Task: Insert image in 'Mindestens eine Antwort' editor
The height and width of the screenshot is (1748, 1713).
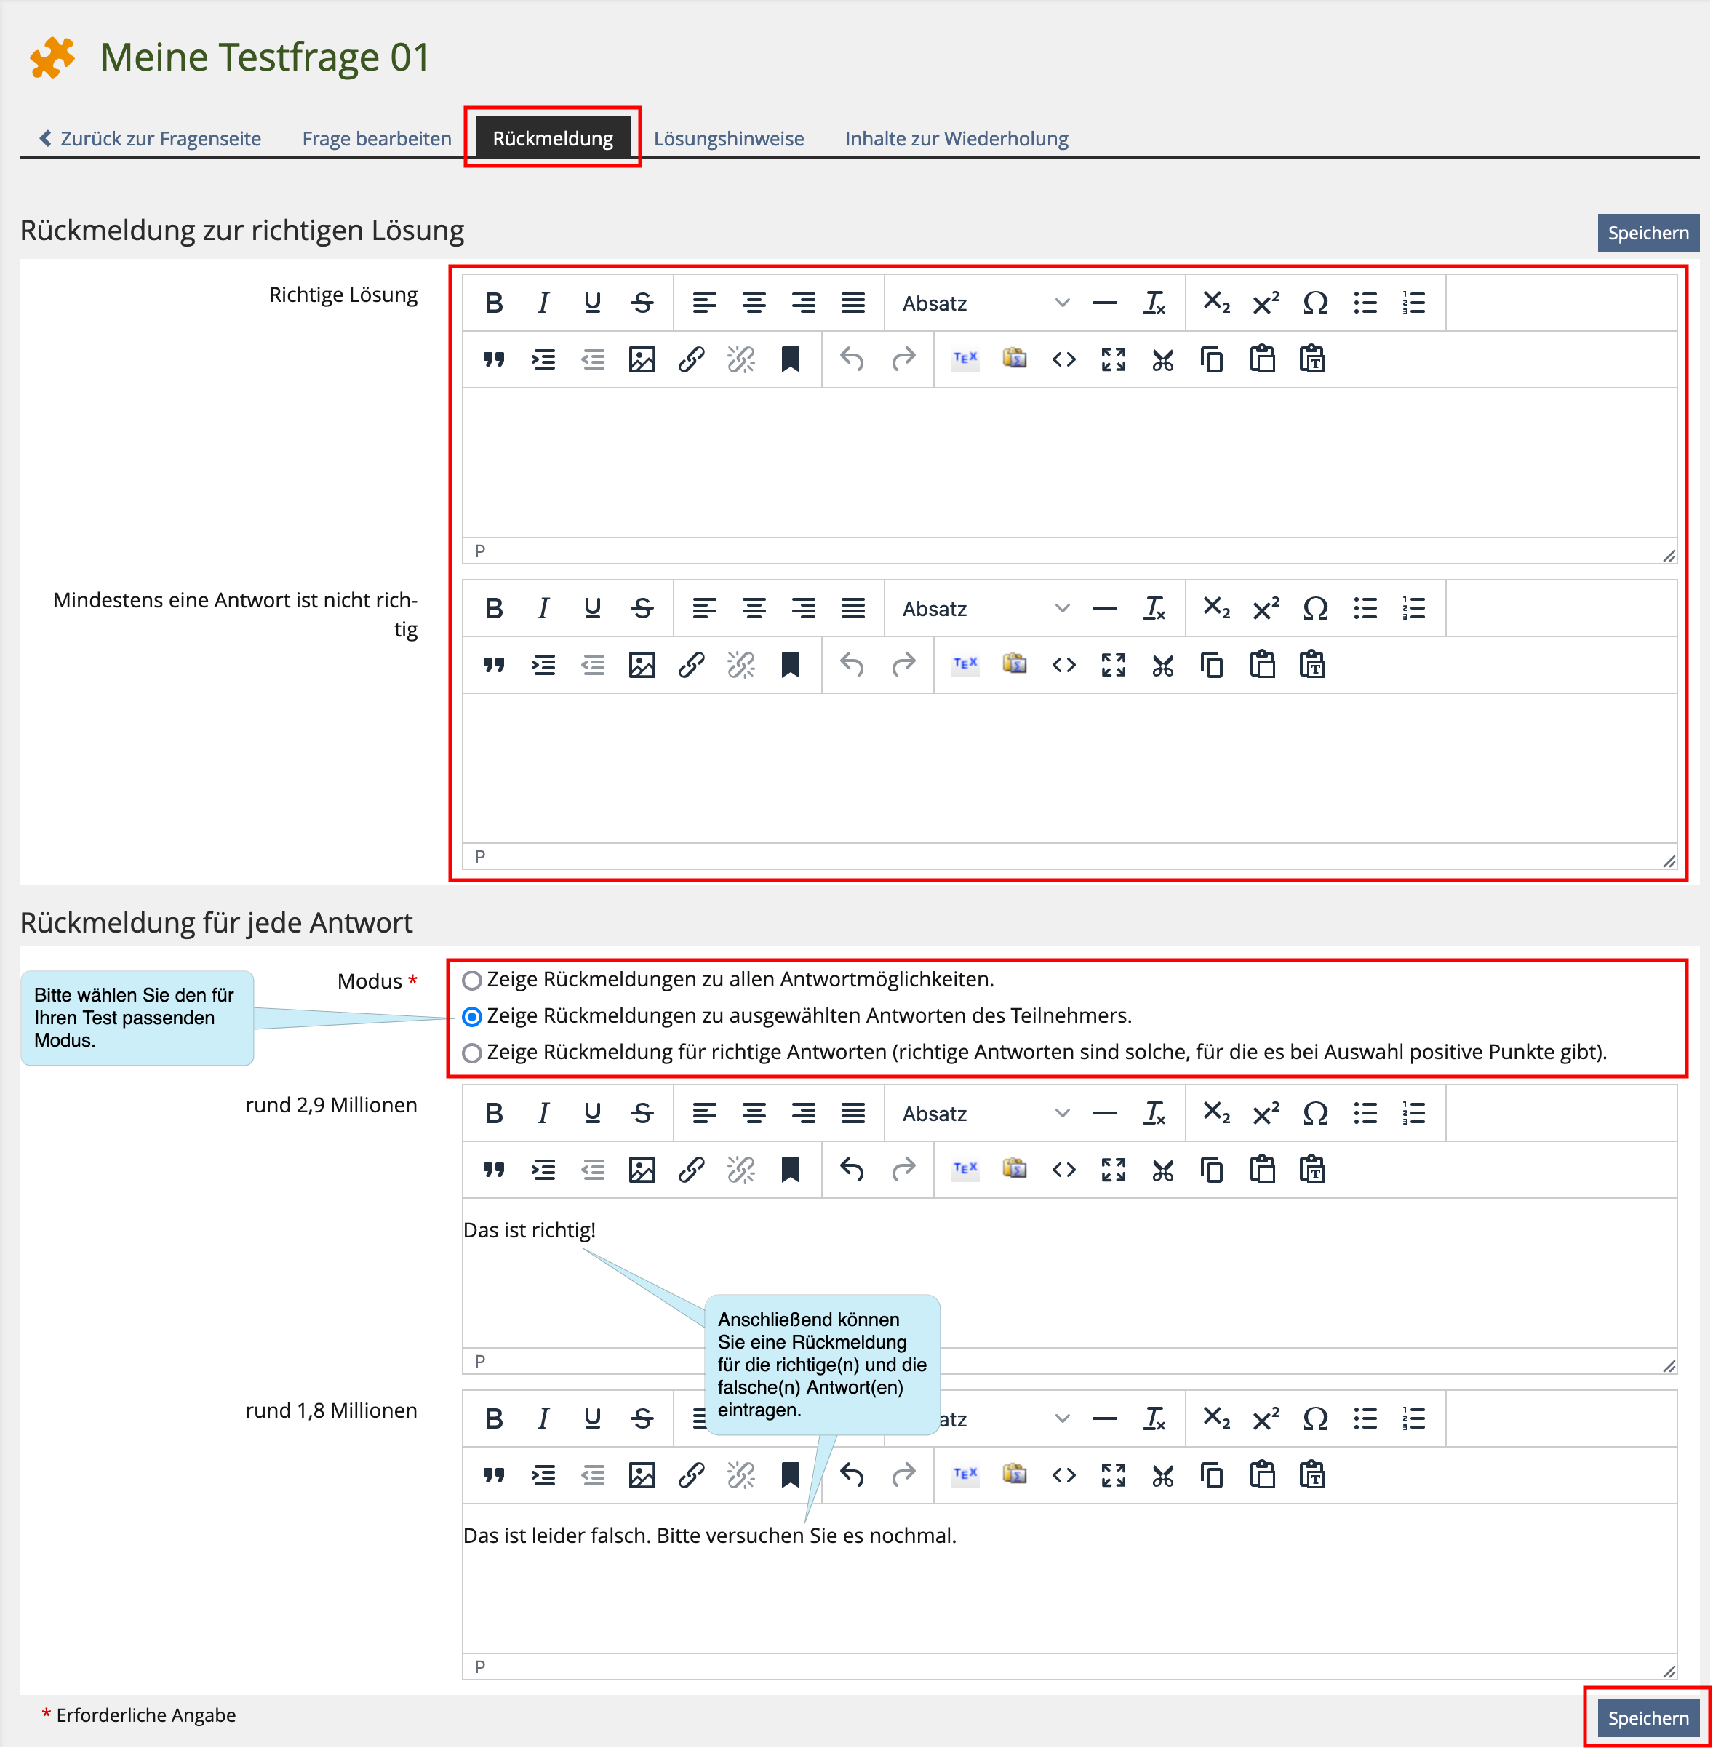Action: (x=642, y=666)
